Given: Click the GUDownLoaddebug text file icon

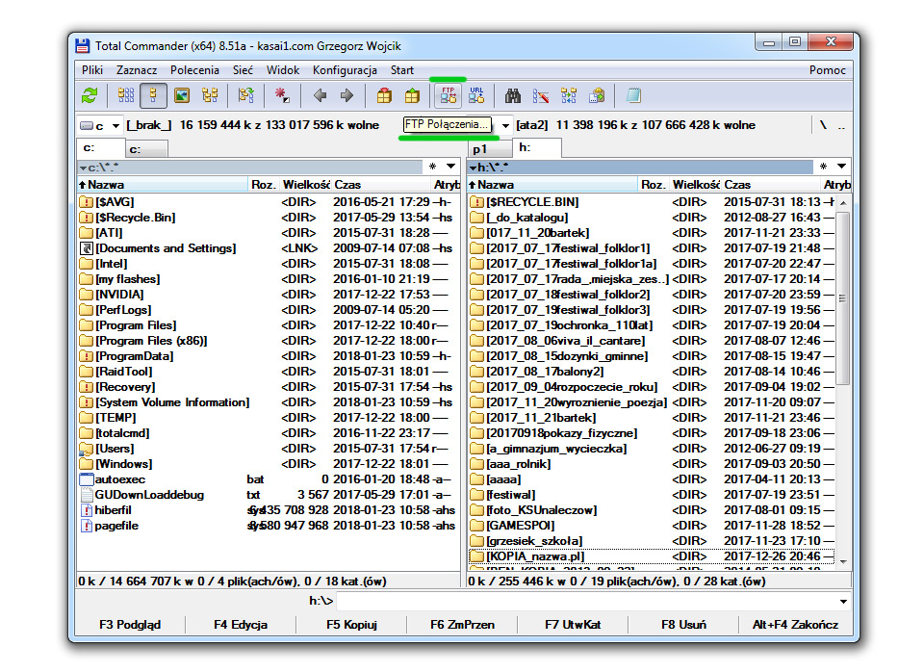Looking at the screenshot, I should [x=87, y=495].
